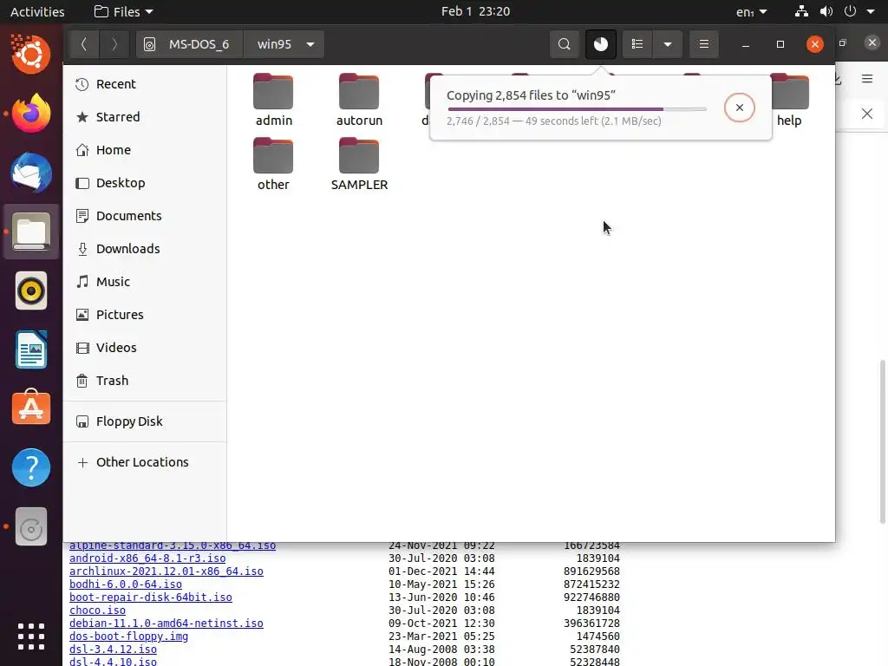888x666 pixels.
Task: Open the help folder
Action: [789, 101]
